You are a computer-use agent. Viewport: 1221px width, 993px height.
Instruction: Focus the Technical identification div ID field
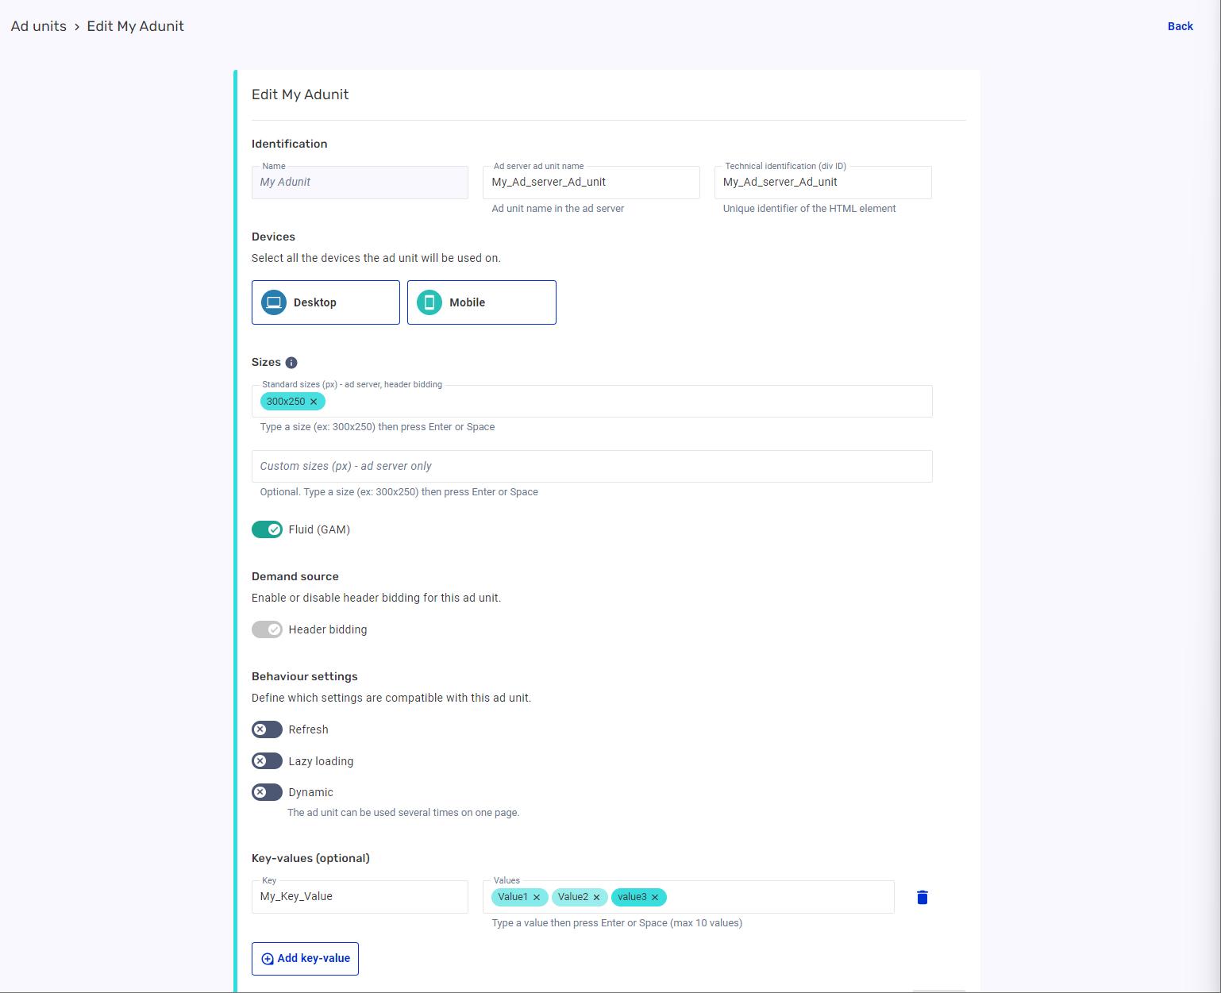pos(822,183)
